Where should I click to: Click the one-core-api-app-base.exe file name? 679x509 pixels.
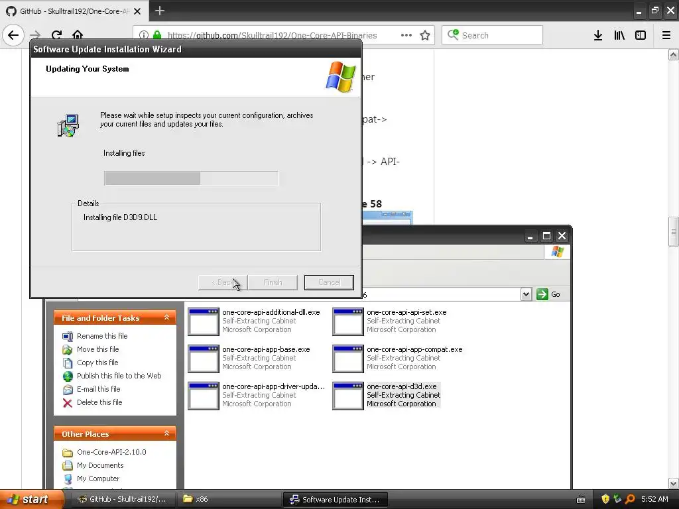[266, 349]
